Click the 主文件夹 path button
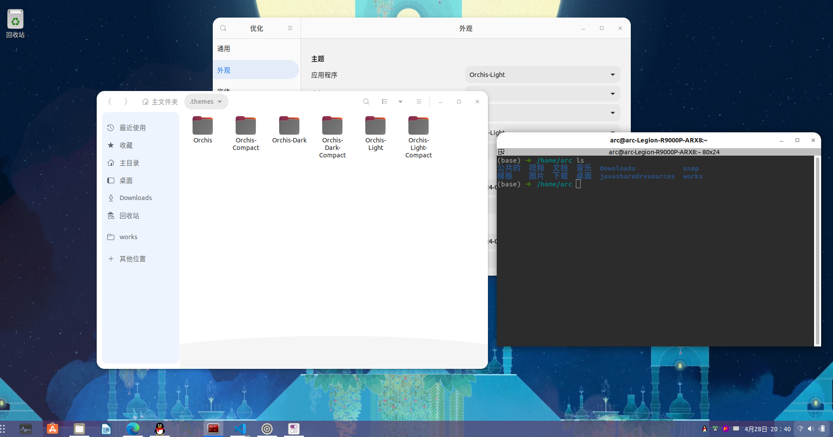The image size is (833, 437). click(160, 102)
